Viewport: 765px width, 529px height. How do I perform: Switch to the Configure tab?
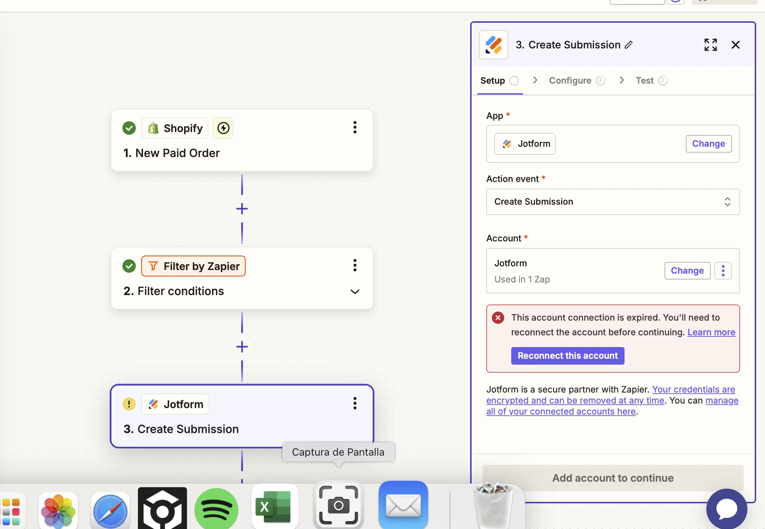click(x=569, y=80)
